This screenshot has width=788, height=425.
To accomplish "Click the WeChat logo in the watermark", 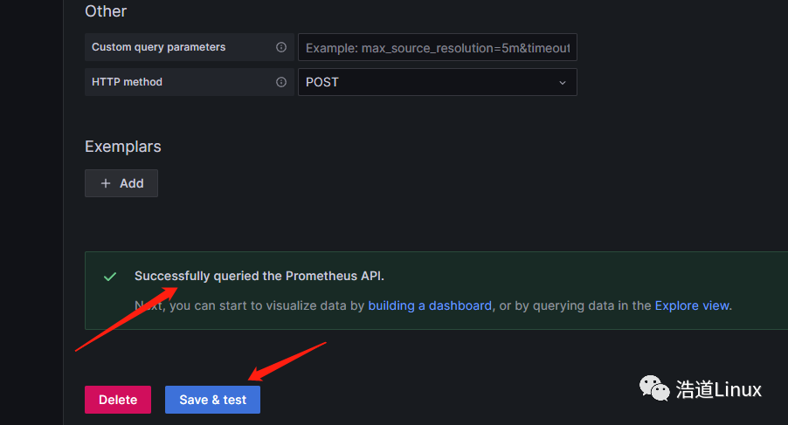I will coord(654,387).
